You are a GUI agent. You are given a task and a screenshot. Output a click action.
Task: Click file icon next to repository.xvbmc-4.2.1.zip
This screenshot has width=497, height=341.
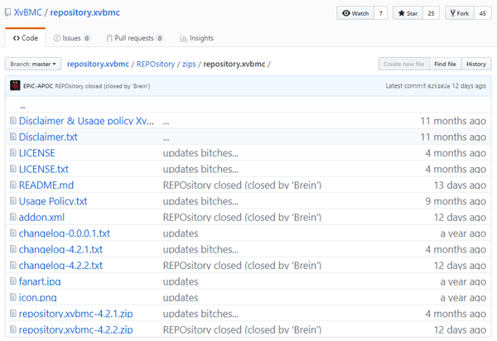click(13, 314)
